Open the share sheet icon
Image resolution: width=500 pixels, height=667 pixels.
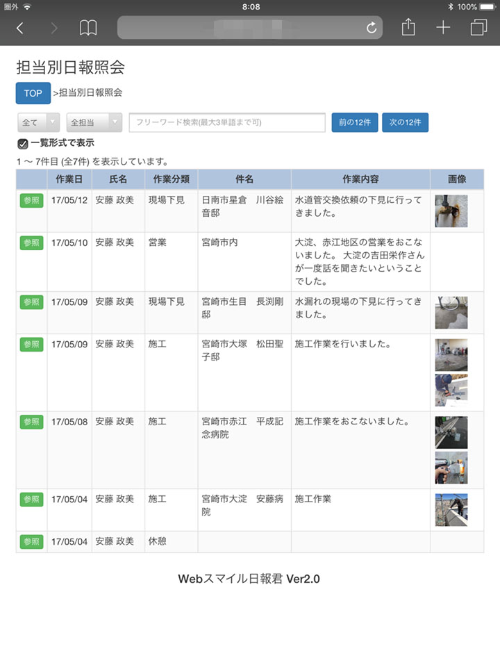coord(408,28)
